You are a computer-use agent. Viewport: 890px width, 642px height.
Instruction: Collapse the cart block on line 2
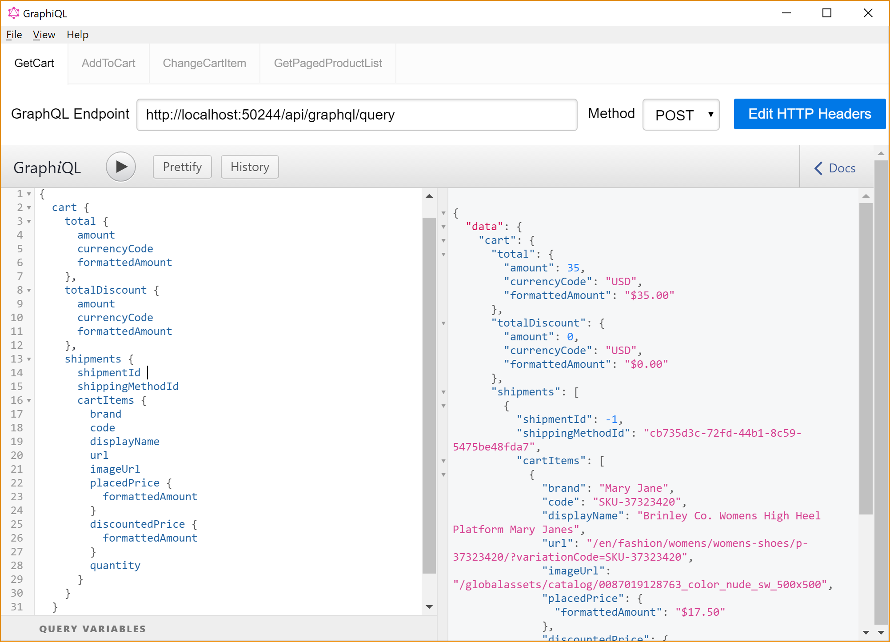click(x=29, y=208)
